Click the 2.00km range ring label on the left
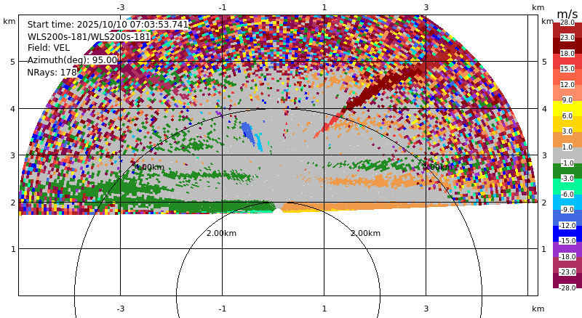Image resolution: width=582 pixels, height=318 pixels. pyautogui.click(x=222, y=233)
